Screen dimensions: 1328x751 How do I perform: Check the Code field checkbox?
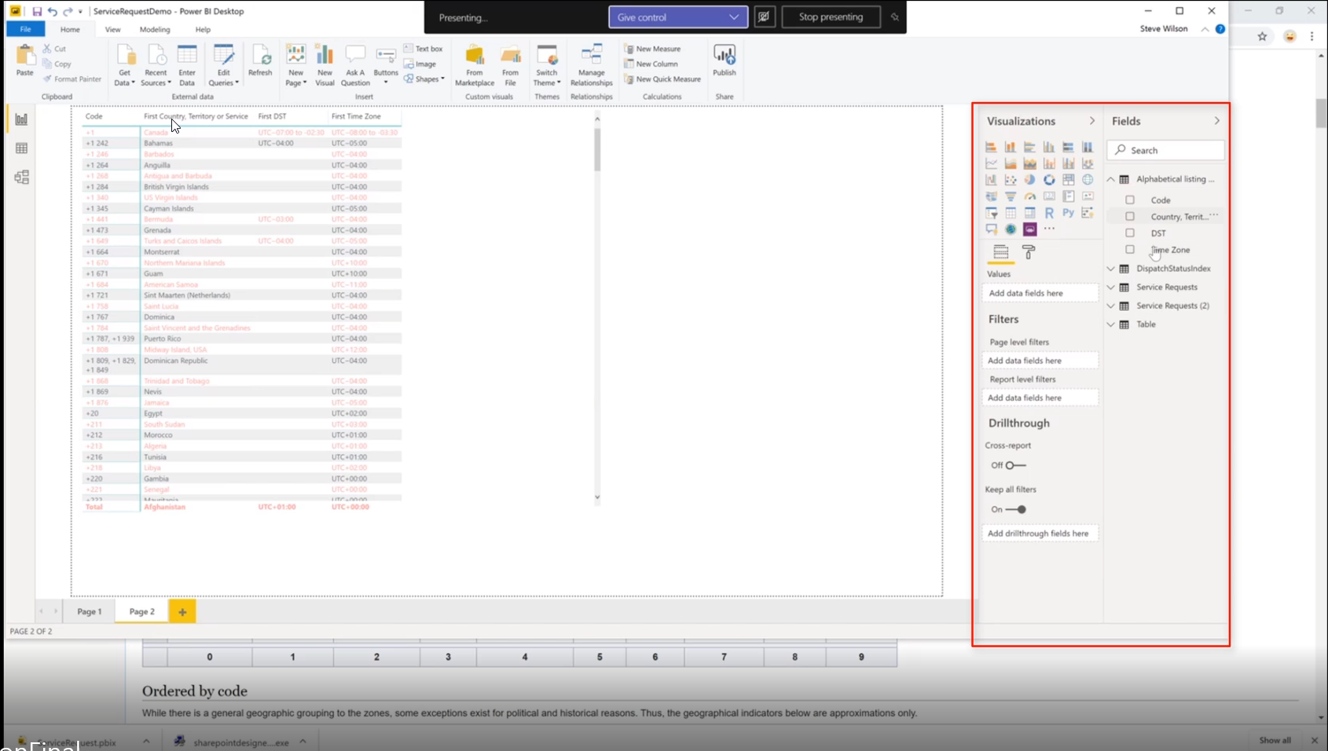[1130, 200]
